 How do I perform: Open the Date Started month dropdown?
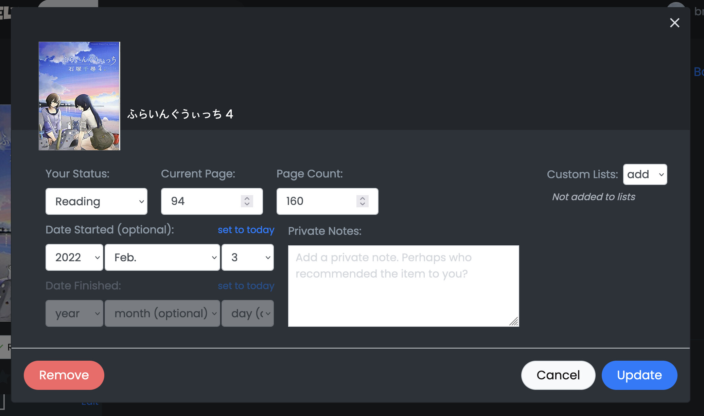click(x=162, y=258)
